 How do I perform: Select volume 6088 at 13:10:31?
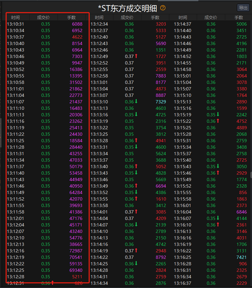77,24
